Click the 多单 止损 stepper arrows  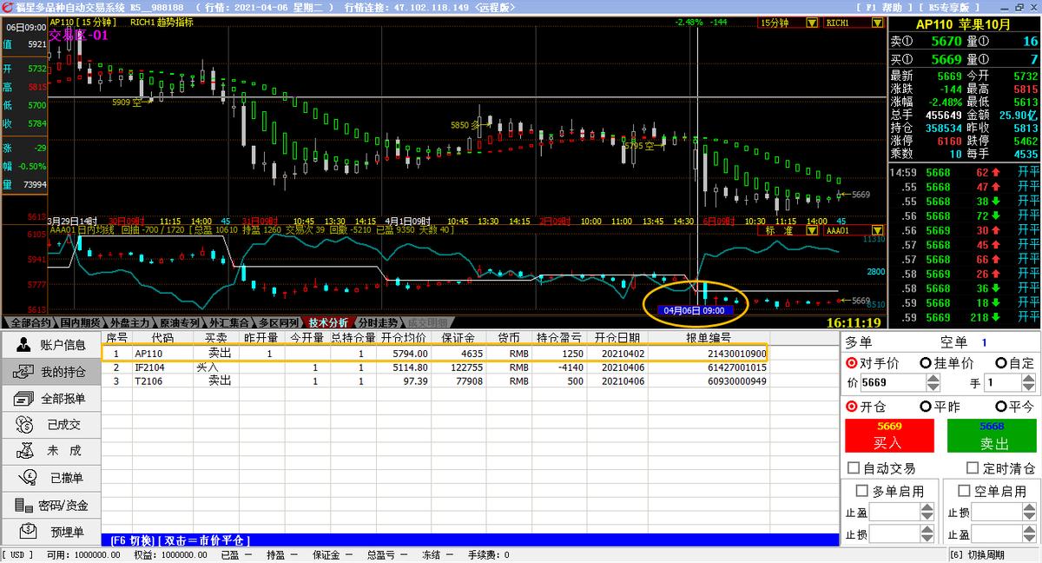[x=927, y=533]
